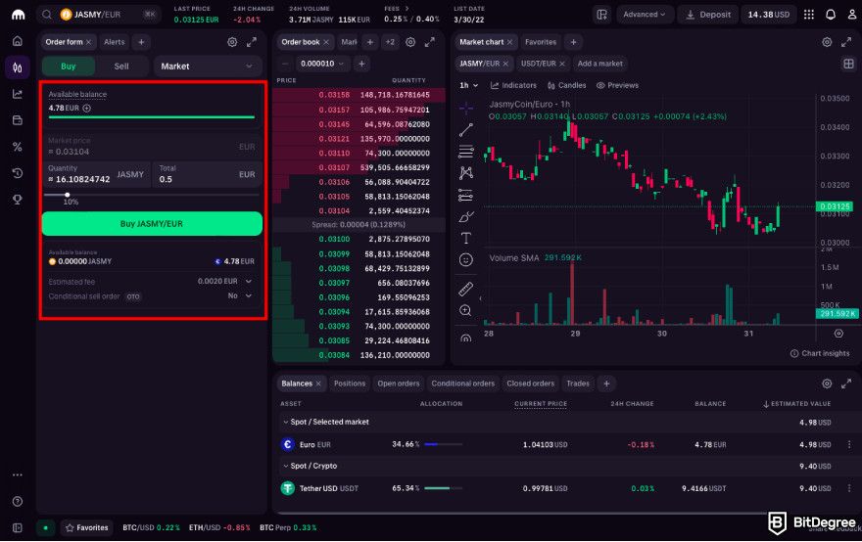Switch to the Alerts tab
The width and height of the screenshot is (862, 542).
[x=115, y=42]
